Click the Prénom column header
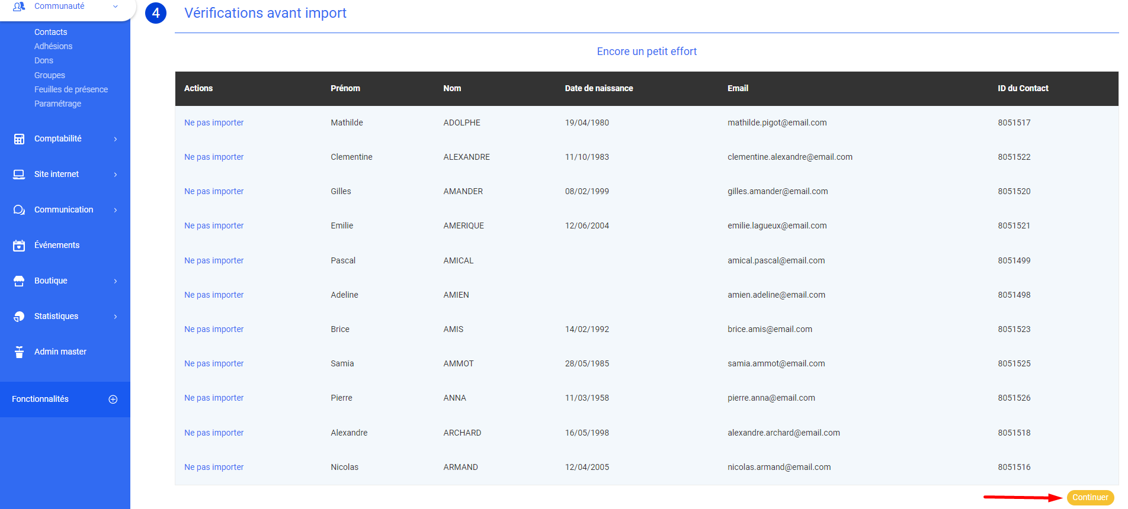Viewport: 1128px width, 509px height. pyautogui.click(x=345, y=88)
